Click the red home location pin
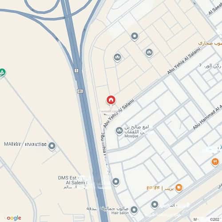The height and width of the screenshot is (222, 222). click(111, 100)
